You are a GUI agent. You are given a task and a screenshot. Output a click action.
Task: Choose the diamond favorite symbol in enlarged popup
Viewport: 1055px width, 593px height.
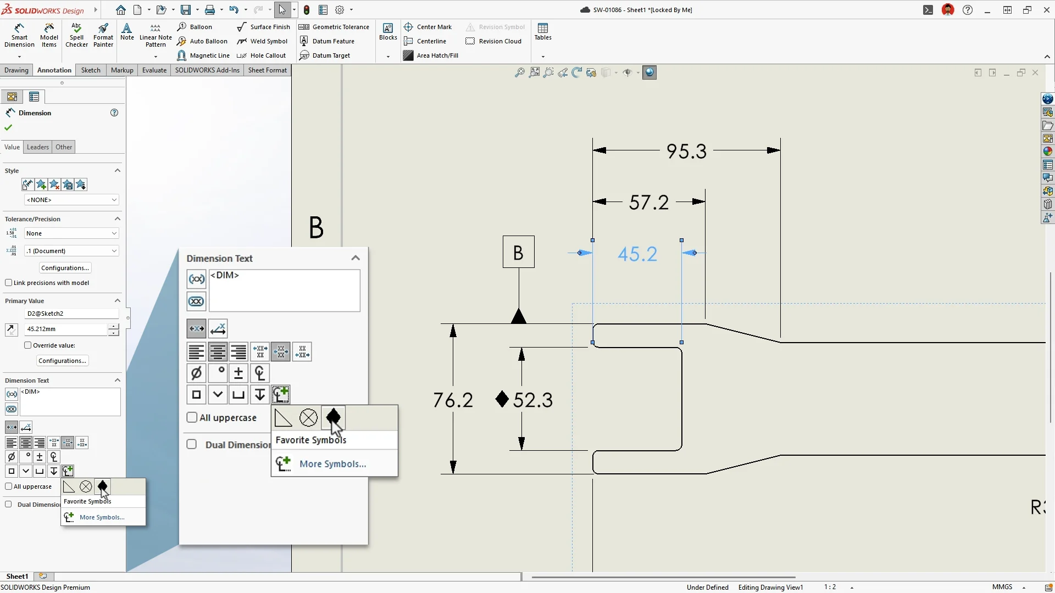(x=333, y=418)
